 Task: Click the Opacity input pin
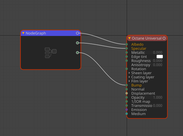pyautogui.click(x=127, y=97)
